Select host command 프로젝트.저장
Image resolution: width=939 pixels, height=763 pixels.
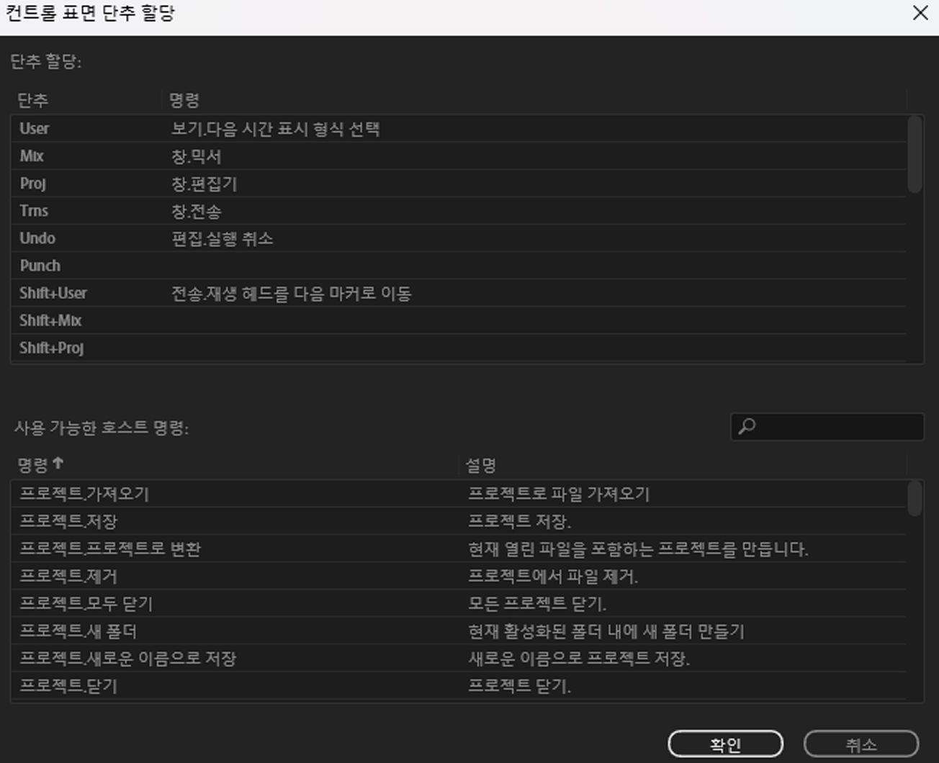(68, 521)
